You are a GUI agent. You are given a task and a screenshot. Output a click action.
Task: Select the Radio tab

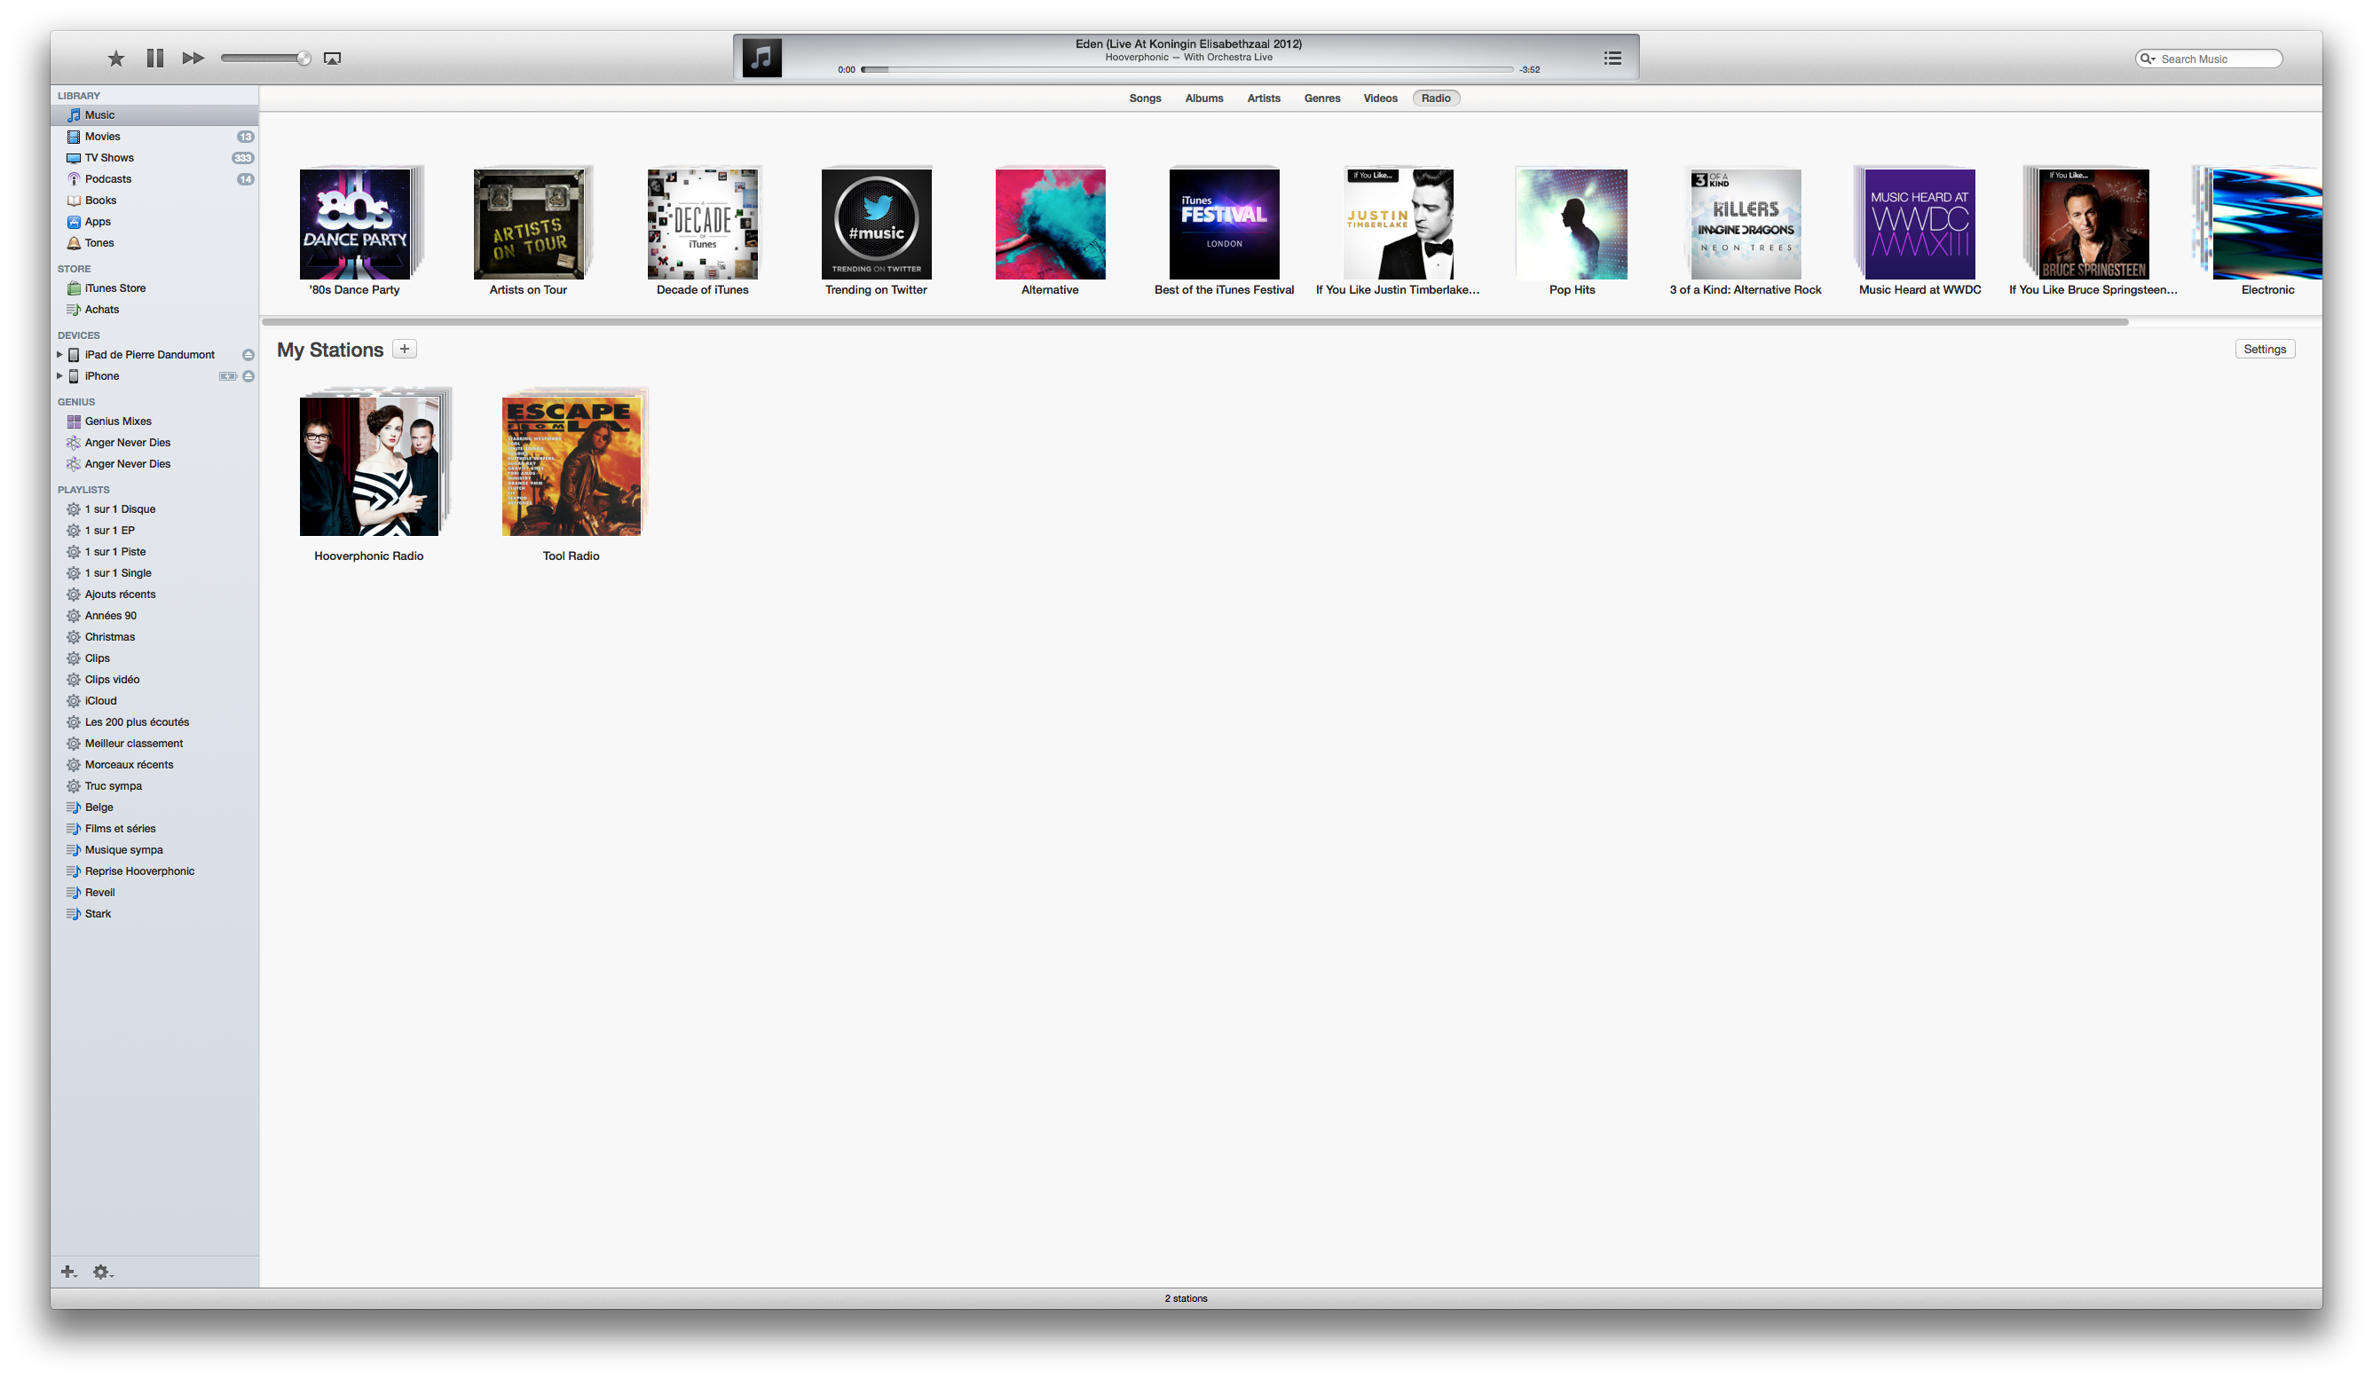1435,98
